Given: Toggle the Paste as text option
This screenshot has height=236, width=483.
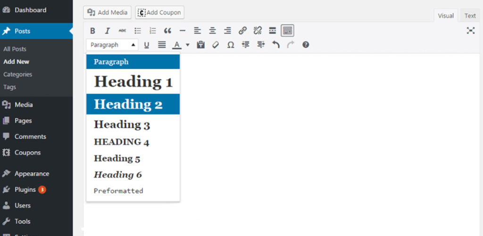Looking at the screenshot, I should pos(200,45).
